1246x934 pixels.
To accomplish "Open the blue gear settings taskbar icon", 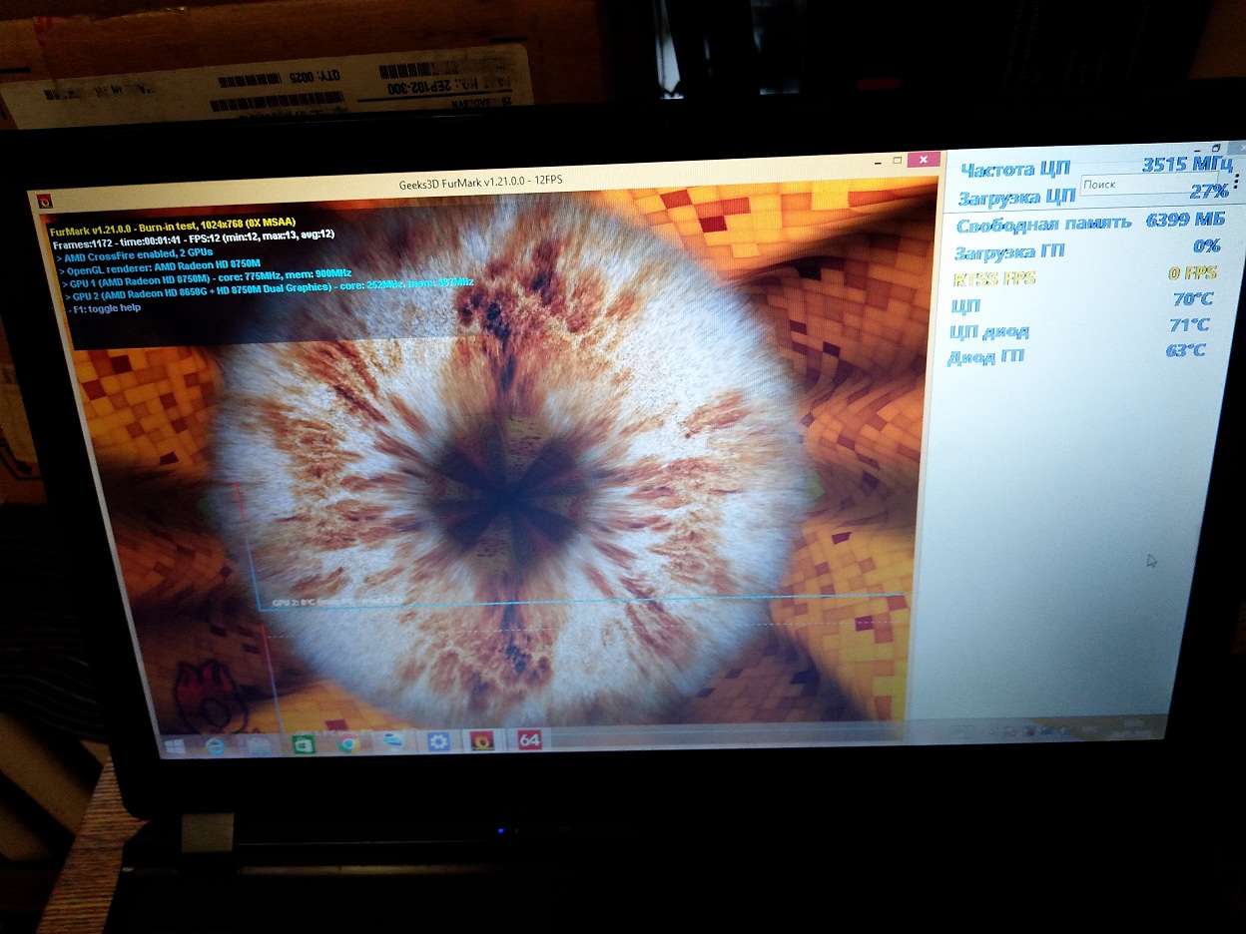I will point(437,741).
